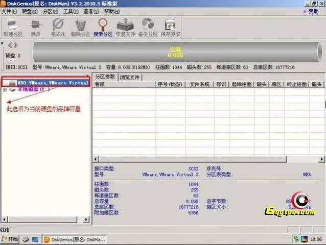
Task: Click the 起始柱面 column header
Action: coord(241,84)
